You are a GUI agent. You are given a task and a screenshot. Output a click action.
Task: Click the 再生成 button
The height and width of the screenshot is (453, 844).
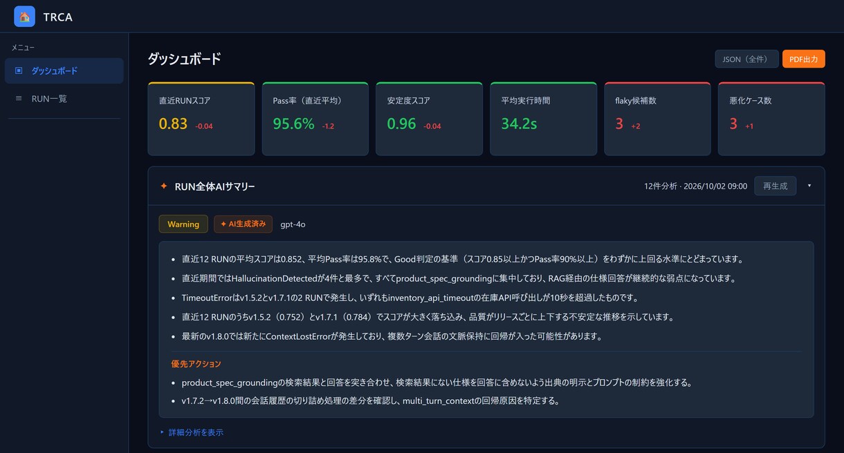775,186
